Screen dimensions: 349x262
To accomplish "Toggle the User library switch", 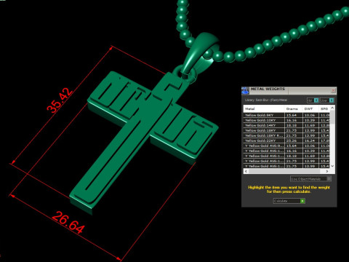I will click(327, 100).
